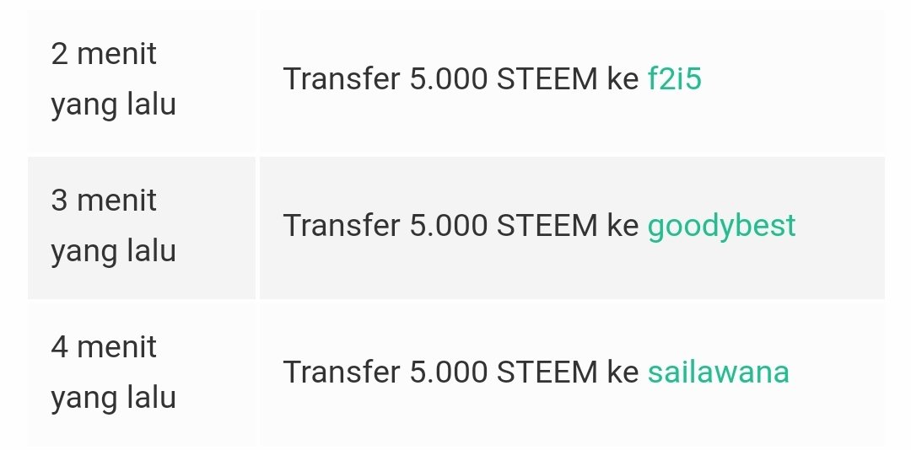
Task: Click the '4 menit' timestamp text
Action: [x=104, y=346]
